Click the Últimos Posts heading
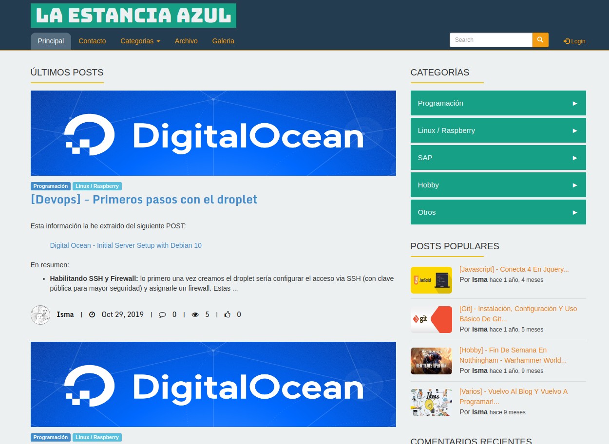609x444 pixels. click(x=67, y=73)
